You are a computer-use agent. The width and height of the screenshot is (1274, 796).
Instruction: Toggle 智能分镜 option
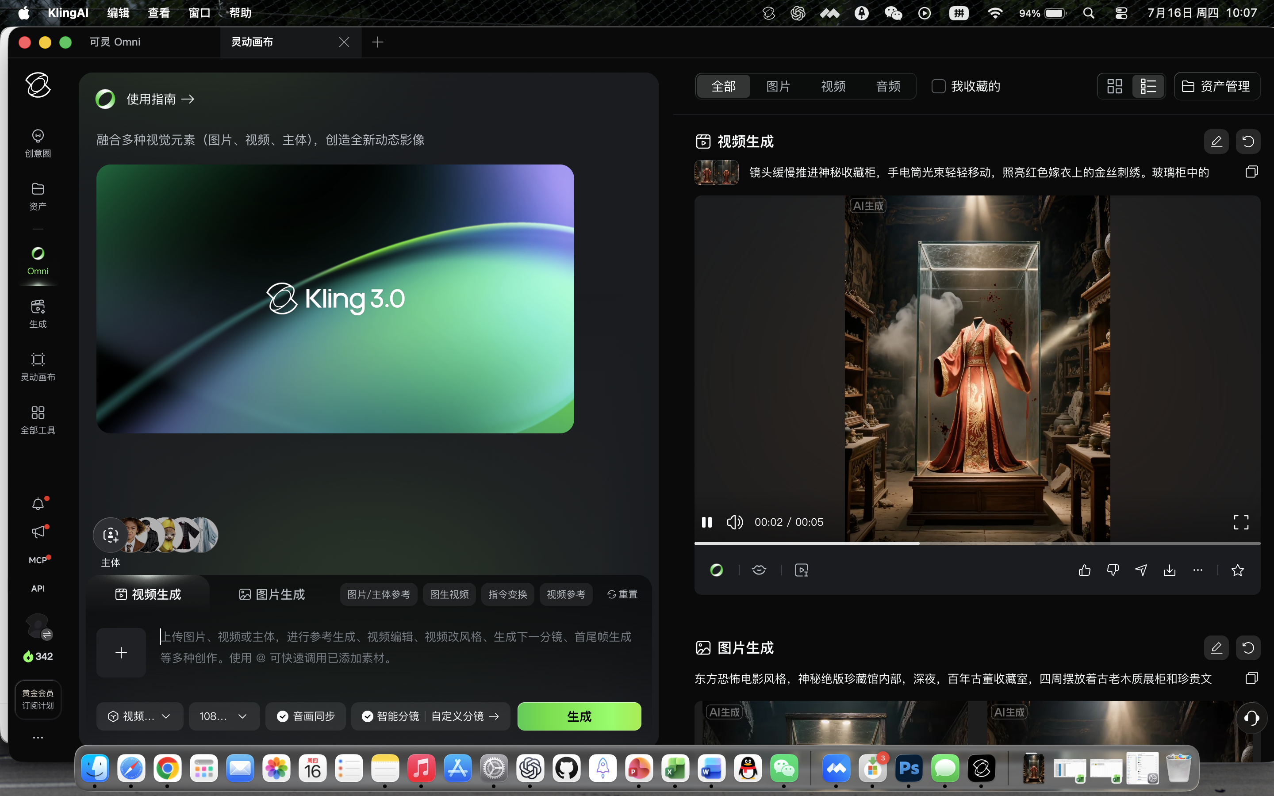coord(390,716)
